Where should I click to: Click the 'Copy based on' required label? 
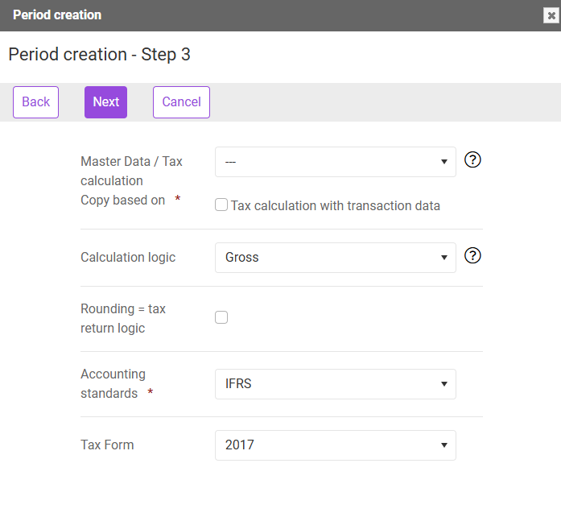(x=122, y=201)
